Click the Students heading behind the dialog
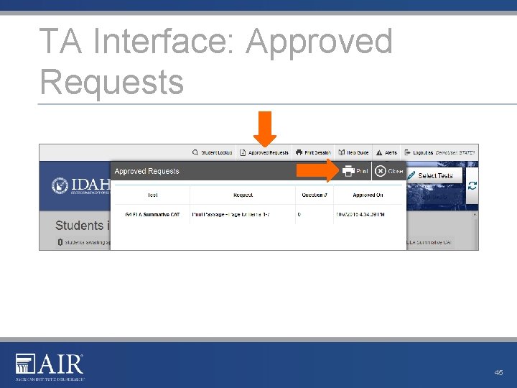 (x=83, y=226)
